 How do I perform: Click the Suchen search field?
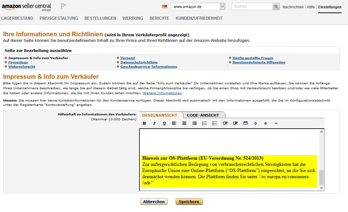pyautogui.click(x=252, y=6)
